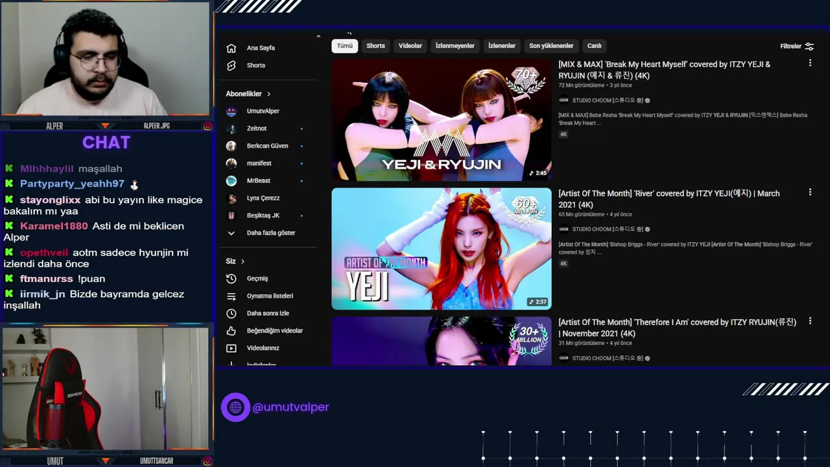Click YEJI Artist Of The Month thumbnail
This screenshot has width=830, height=467.
point(442,249)
